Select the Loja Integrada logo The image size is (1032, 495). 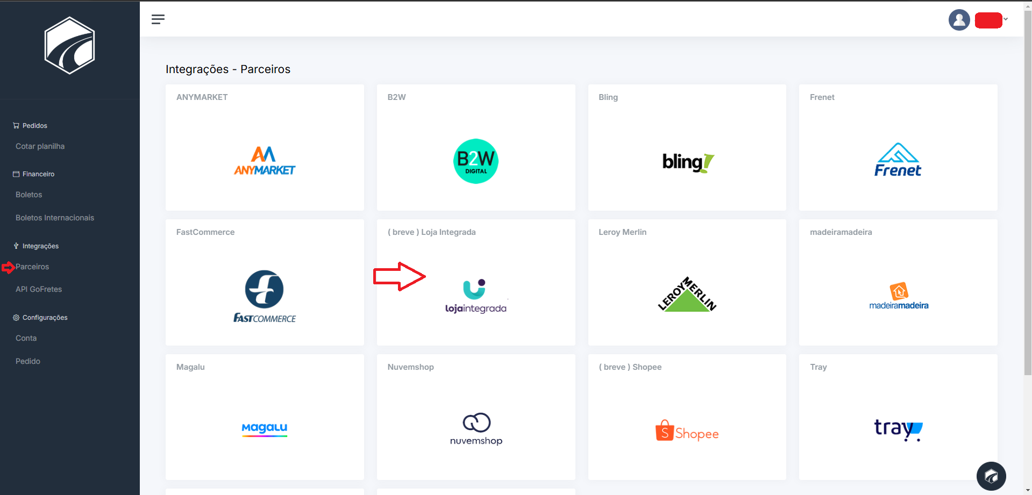[x=476, y=296]
